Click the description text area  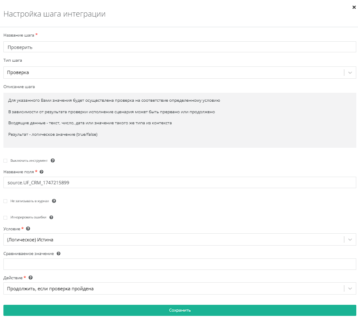180,120
